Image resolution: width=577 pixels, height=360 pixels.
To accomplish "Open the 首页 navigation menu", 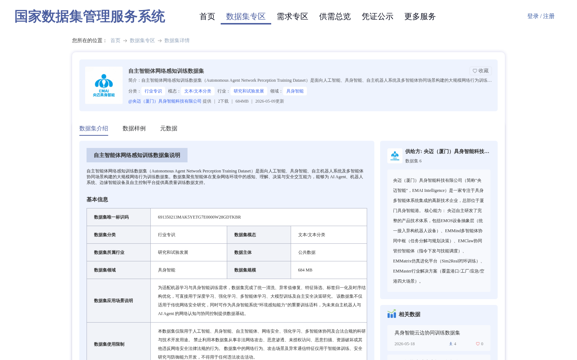I will pos(207,17).
